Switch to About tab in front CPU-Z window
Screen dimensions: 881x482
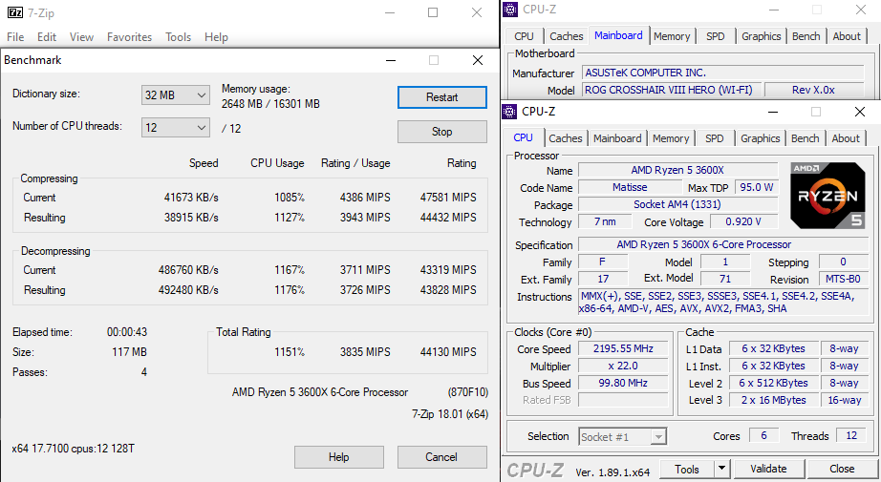coord(846,138)
